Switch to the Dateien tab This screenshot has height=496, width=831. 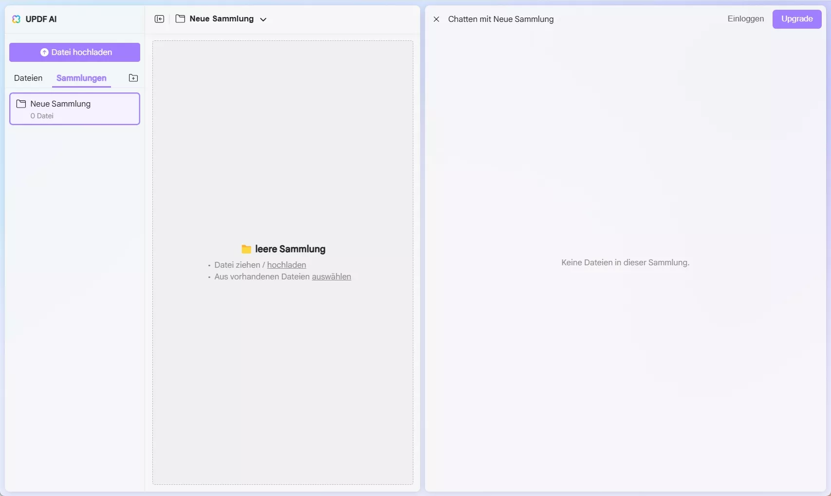point(28,78)
